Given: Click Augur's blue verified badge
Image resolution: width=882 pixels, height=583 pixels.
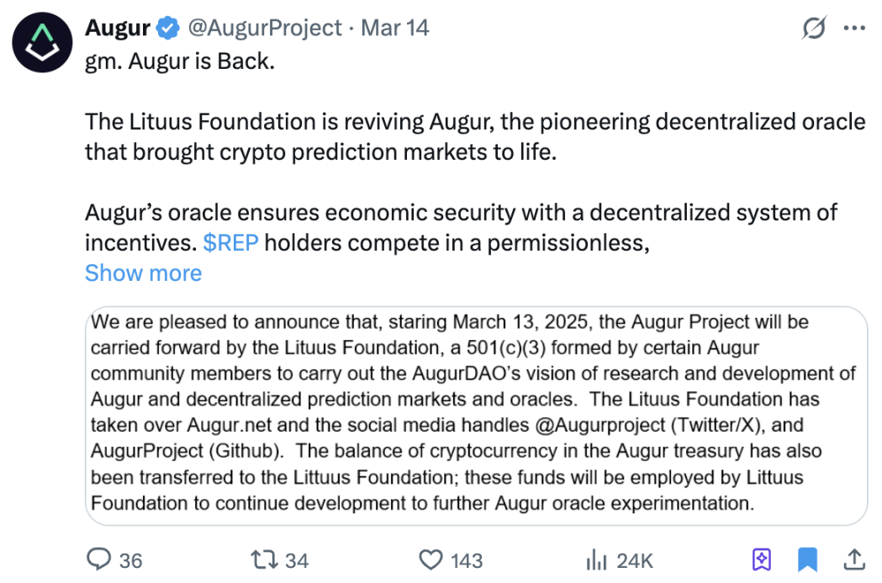Looking at the screenshot, I should click(x=166, y=27).
